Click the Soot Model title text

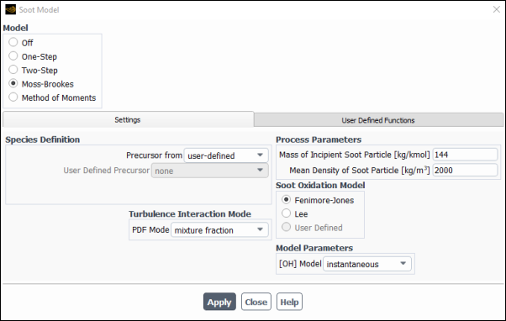[39, 10]
